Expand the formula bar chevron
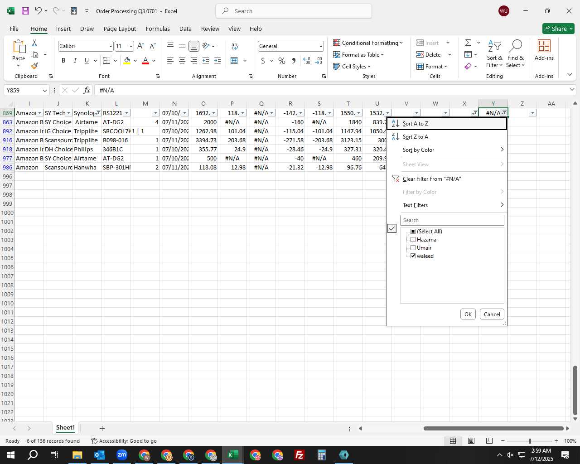This screenshot has width=580, height=464. (572, 90)
